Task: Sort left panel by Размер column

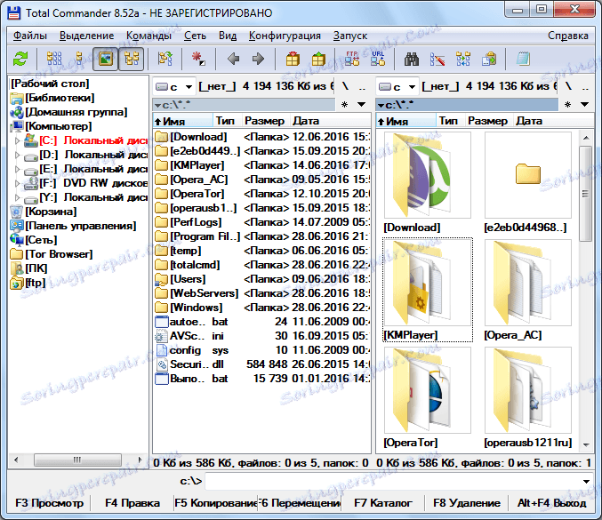Action: [265, 121]
